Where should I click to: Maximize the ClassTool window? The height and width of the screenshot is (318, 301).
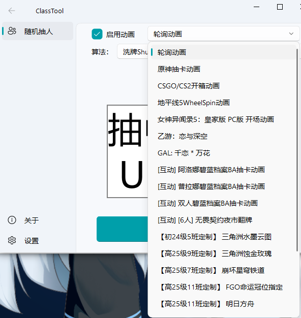click(280, 7)
